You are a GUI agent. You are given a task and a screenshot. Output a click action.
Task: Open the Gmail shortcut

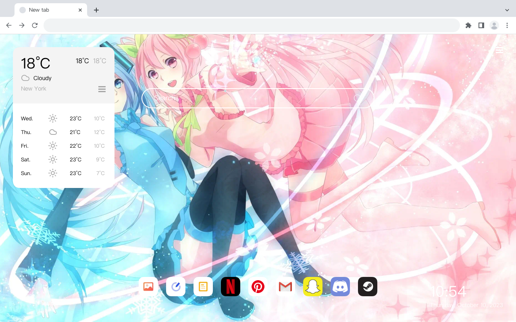[285, 287]
